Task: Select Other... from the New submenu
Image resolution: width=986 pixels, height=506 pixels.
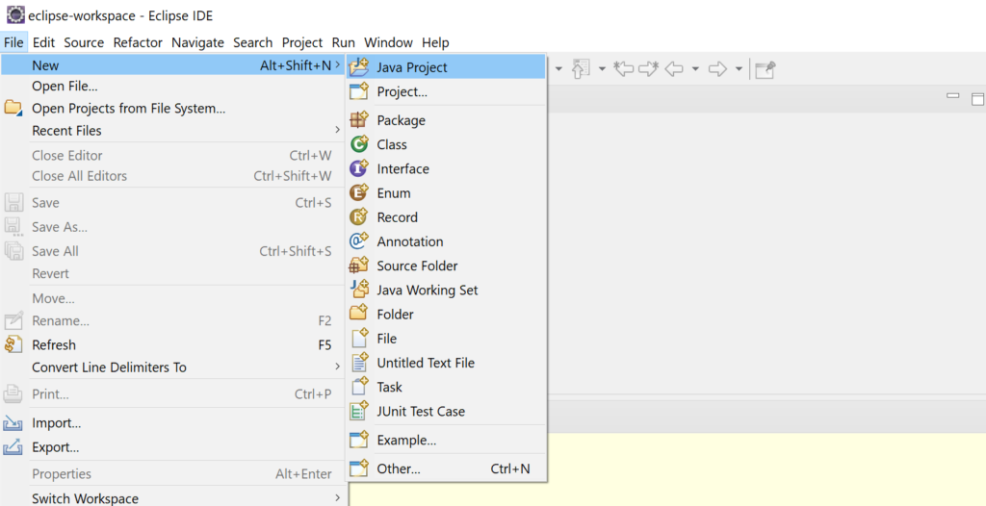Action: [399, 468]
